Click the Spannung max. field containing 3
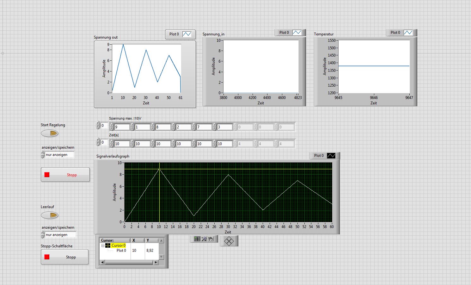This screenshot has height=285, width=471. tap(225, 127)
